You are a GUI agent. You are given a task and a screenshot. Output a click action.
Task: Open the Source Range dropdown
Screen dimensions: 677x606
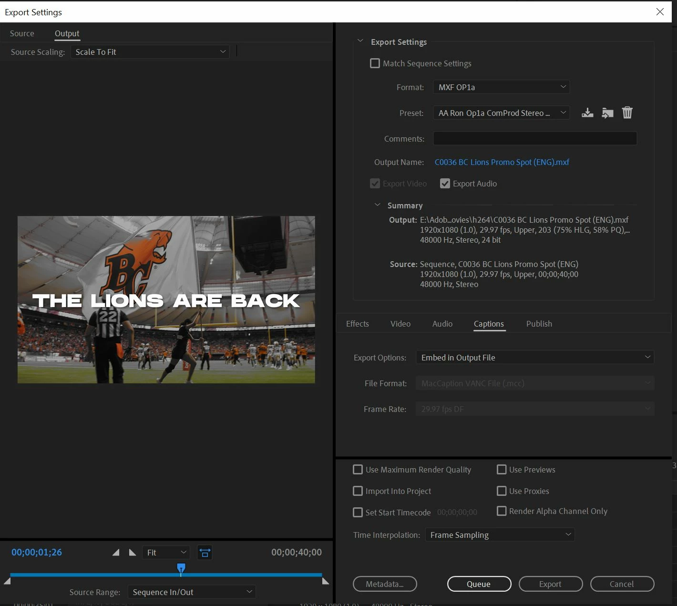tap(192, 592)
